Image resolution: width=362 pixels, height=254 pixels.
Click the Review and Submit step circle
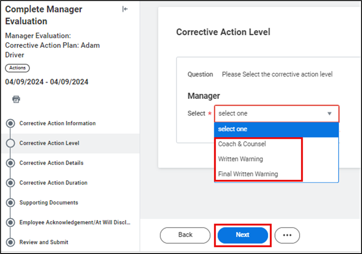11,241
